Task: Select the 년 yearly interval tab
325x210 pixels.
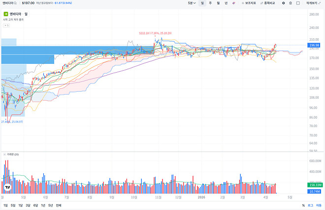Action: tap(226, 3)
